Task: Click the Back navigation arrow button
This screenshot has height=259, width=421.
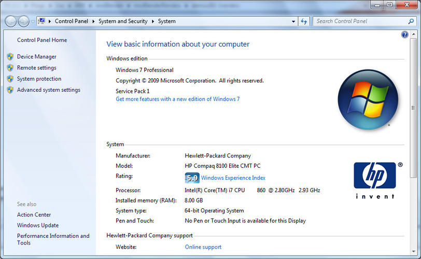Action: [11, 21]
